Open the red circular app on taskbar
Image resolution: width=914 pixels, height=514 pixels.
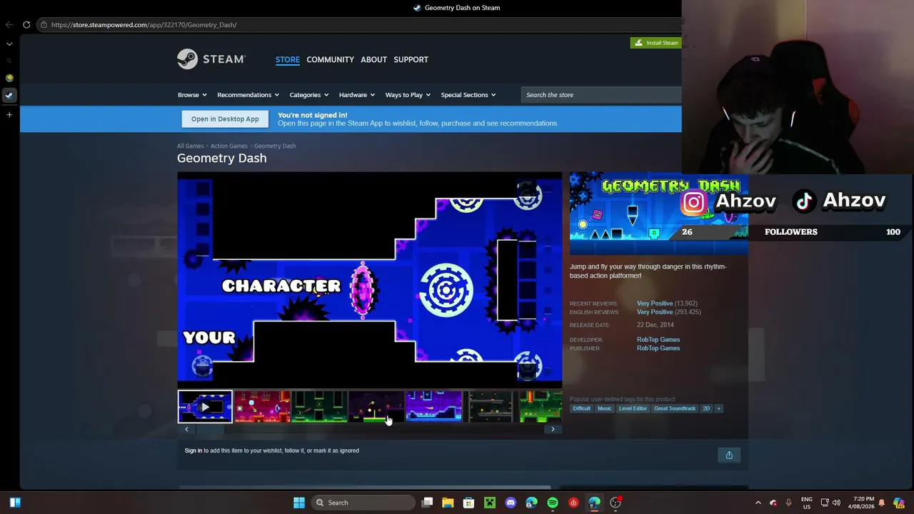click(x=573, y=503)
